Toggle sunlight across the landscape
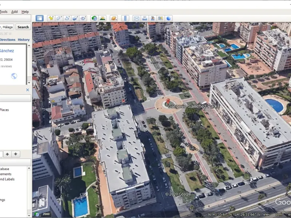The width and height of the screenshot is (291, 218). pyautogui.click(x=103, y=18)
